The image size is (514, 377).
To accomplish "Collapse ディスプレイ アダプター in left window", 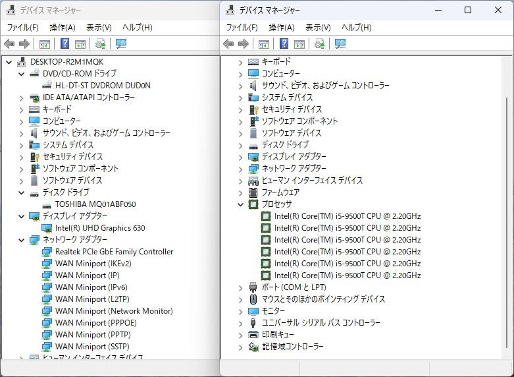I will [21, 216].
